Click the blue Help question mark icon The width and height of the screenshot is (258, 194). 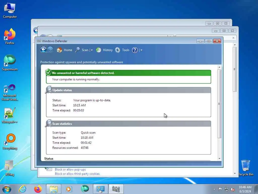pyautogui.click(x=135, y=50)
